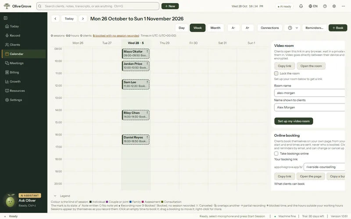Open Resources in the sidebar

coord(24,91)
